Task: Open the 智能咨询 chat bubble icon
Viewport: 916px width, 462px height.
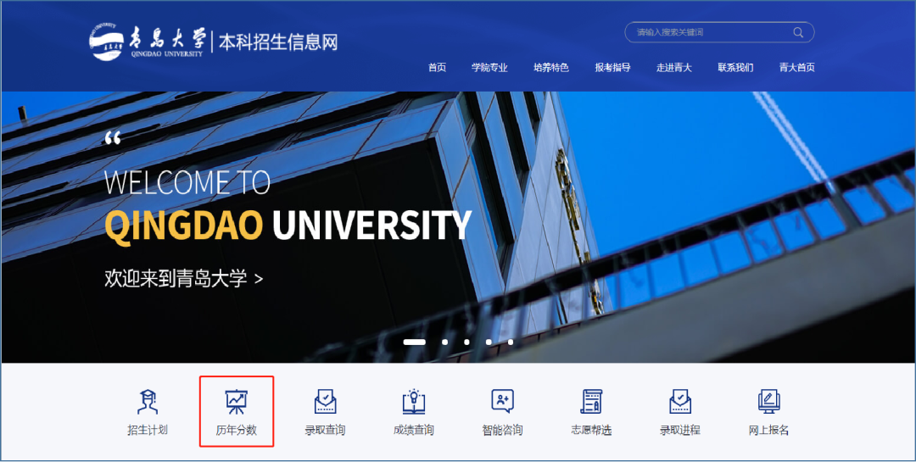Action: click(x=502, y=403)
